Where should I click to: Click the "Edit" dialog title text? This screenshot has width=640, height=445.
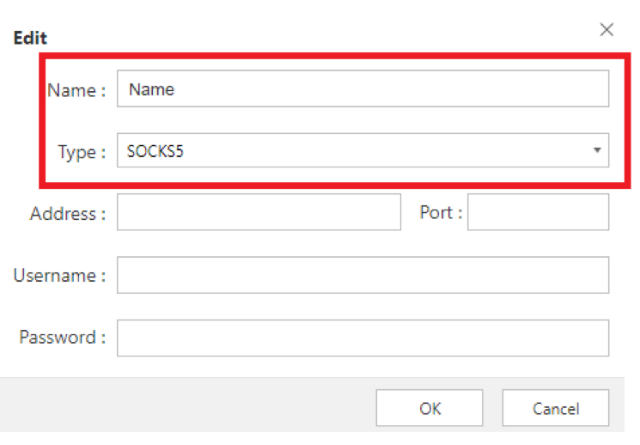[30, 38]
